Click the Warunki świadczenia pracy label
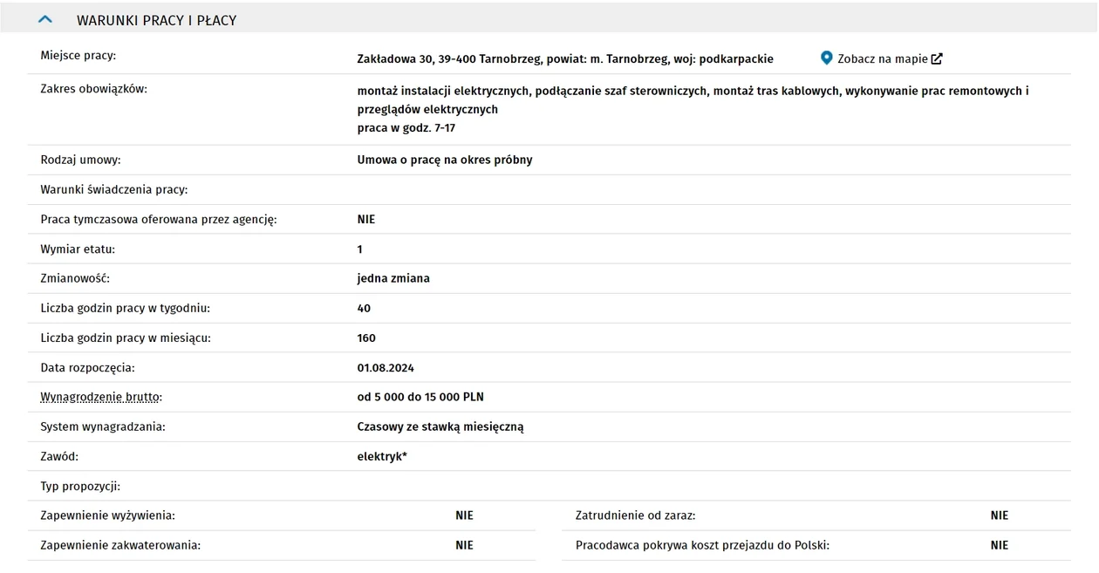1099x573 pixels. click(x=114, y=190)
